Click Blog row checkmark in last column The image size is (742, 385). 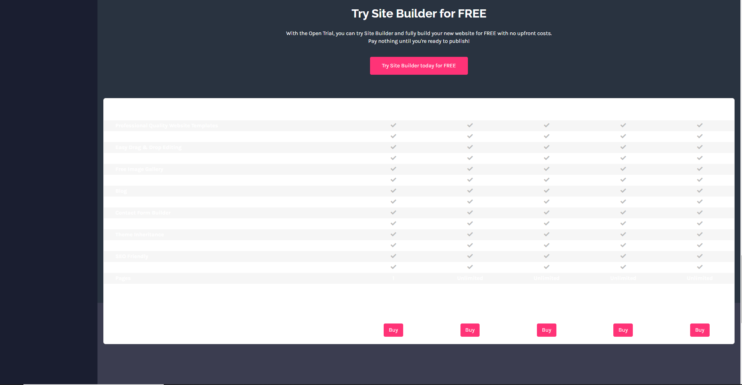point(700,191)
